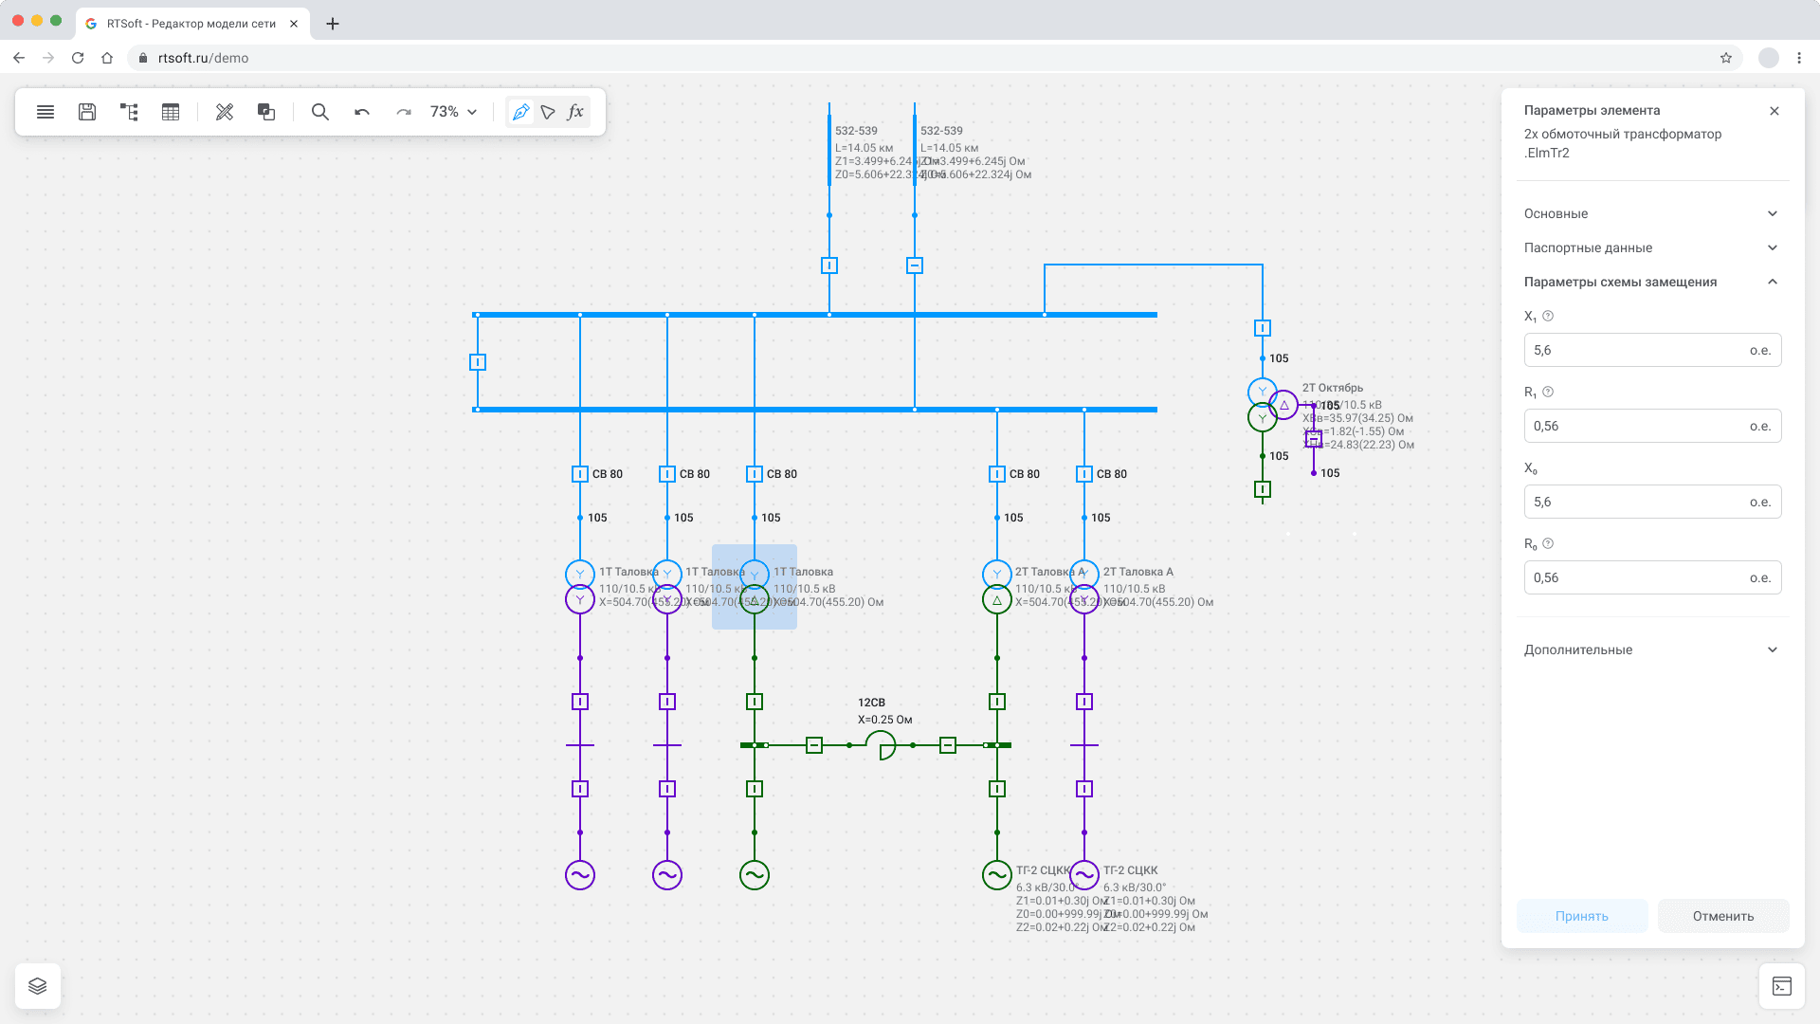Switch to pen drawing mode
The image size is (1820, 1024).
point(520,112)
